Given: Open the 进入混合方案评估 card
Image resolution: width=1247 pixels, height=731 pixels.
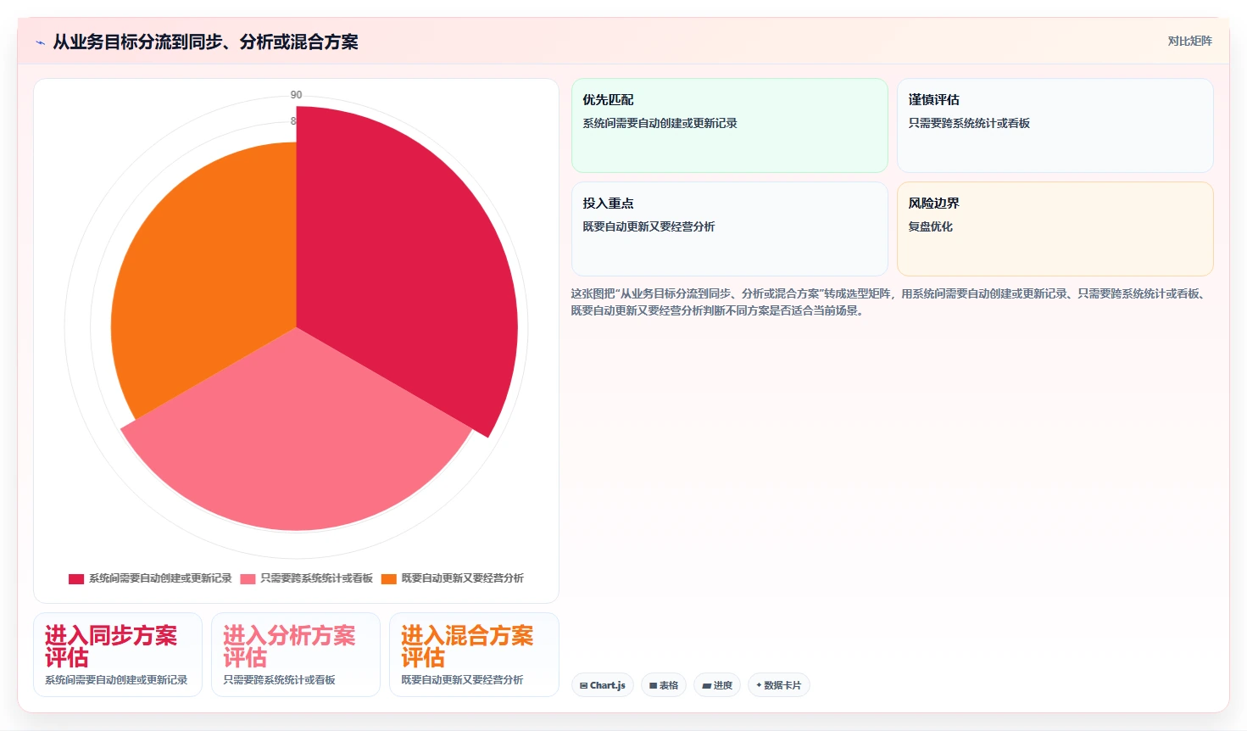Looking at the screenshot, I should [474, 655].
